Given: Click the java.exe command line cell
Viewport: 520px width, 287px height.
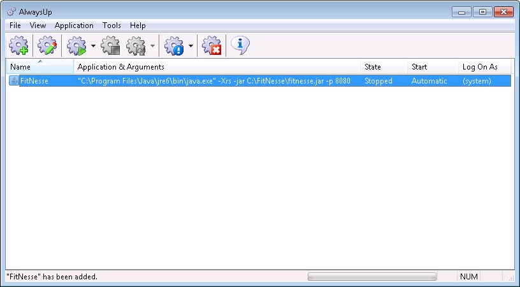Looking at the screenshot, I should pos(214,81).
